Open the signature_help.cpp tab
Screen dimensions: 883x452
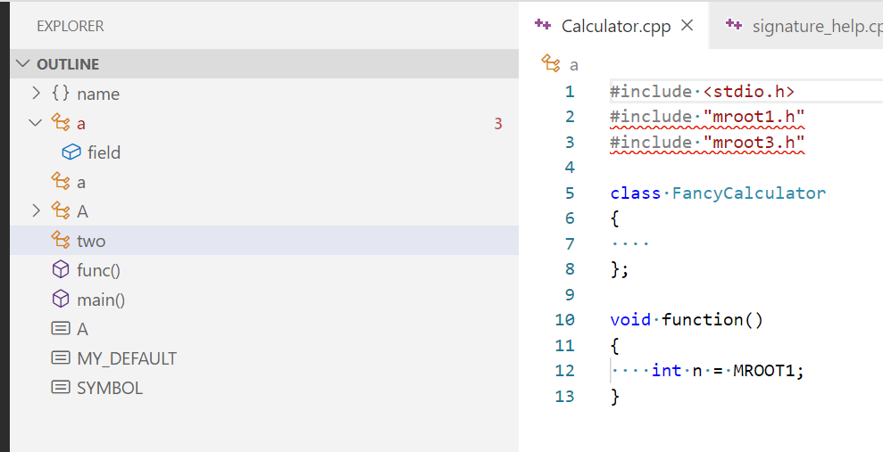tap(796, 25)
